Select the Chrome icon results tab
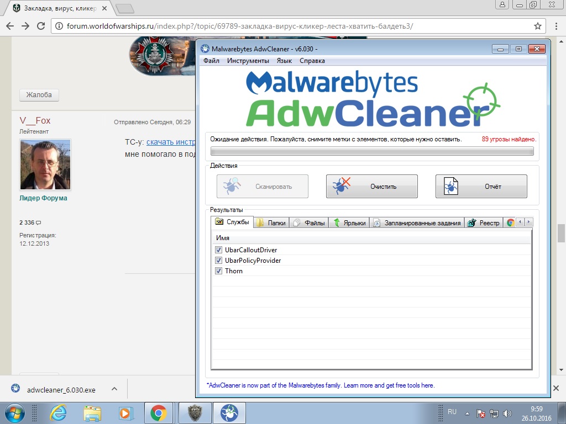 tap(510, 223)
